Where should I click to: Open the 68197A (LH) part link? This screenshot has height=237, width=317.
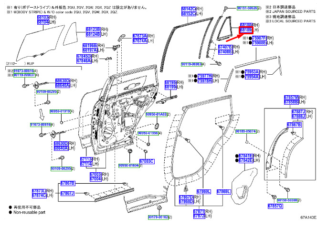(90, 50)
